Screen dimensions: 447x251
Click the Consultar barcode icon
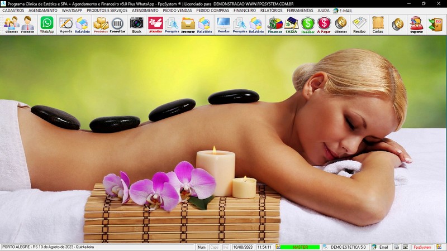(117, 25)
